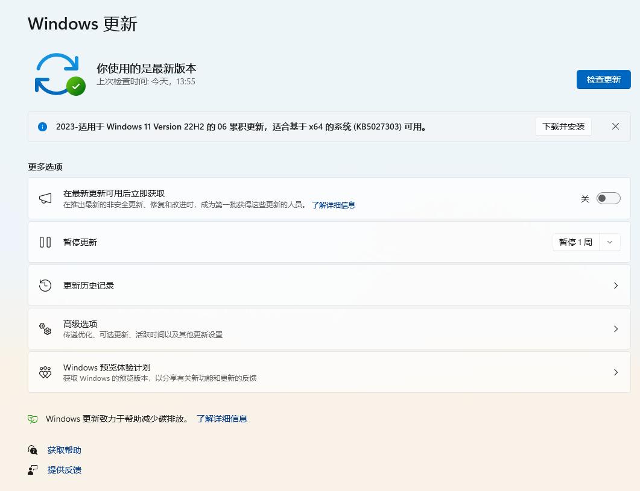Image resolution: width=640 pixels, height=491 pixels.
Task: Click 下载并安装 for KB5027303
Action: coord(563,127)
